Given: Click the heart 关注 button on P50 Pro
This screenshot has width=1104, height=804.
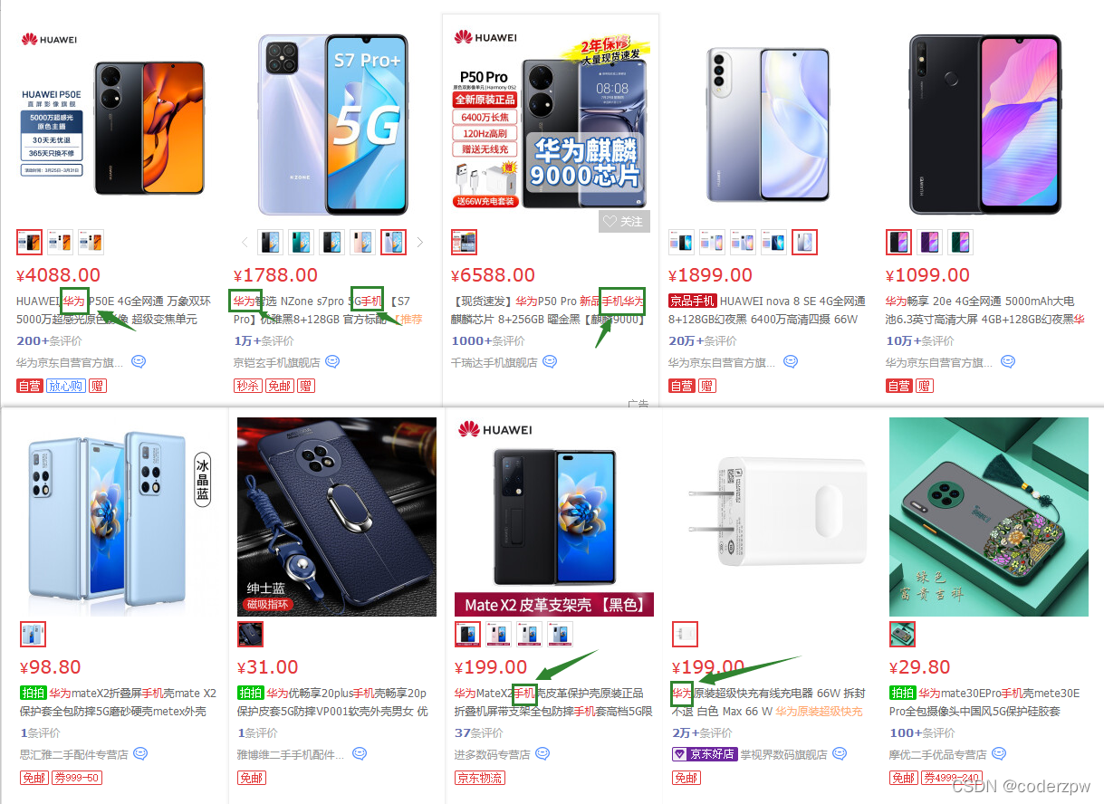Looking at the screenshot, I should pos(624,221).
